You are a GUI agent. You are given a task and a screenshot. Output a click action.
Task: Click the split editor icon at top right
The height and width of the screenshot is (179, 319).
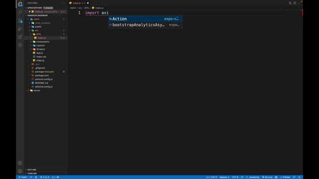295,3
